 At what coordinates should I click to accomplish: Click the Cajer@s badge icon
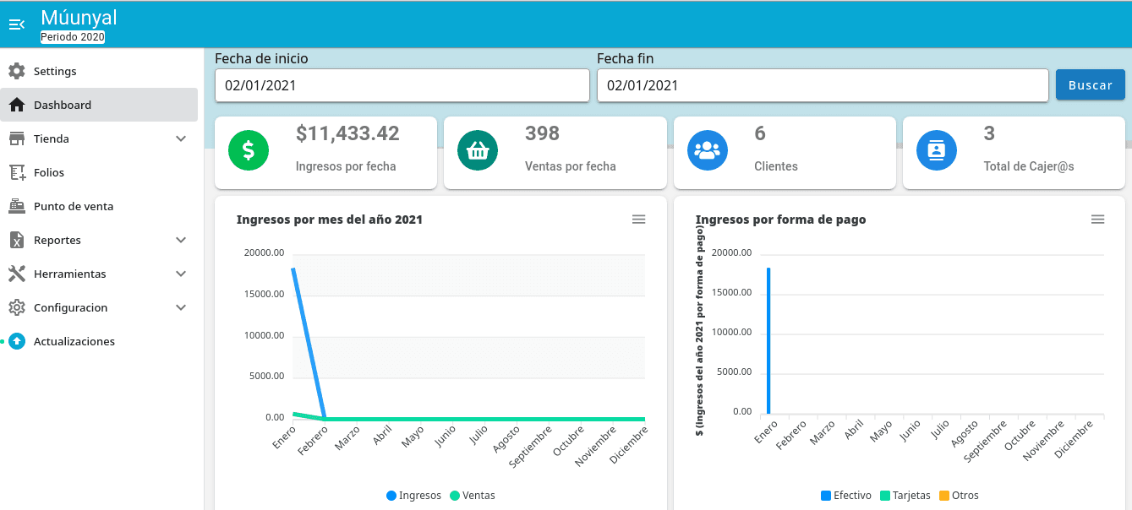937,150
